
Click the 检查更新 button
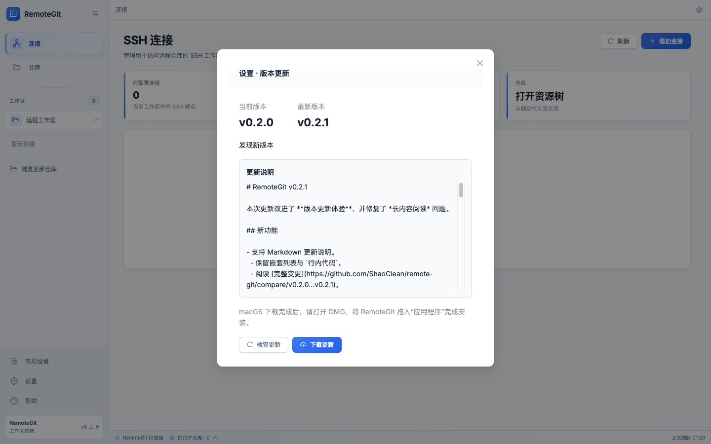264,345
